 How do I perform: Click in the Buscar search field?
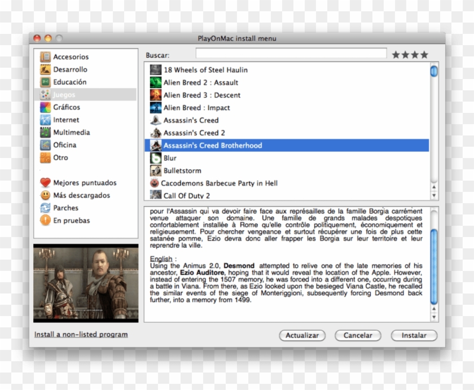[291, 54]
